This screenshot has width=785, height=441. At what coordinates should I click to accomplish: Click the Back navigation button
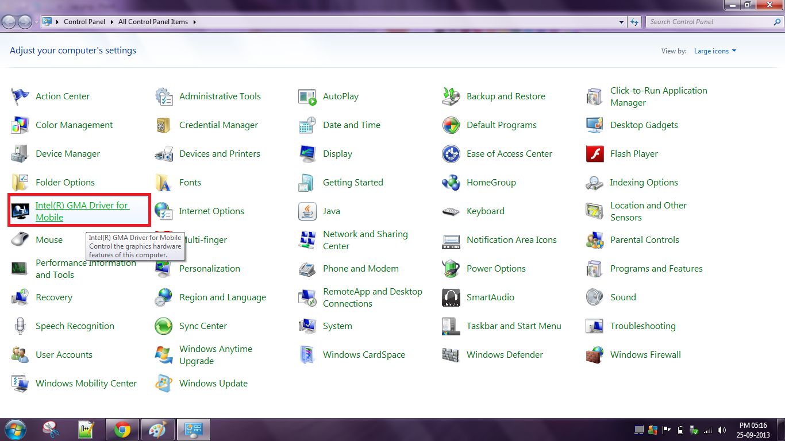(x=10, y=22)
